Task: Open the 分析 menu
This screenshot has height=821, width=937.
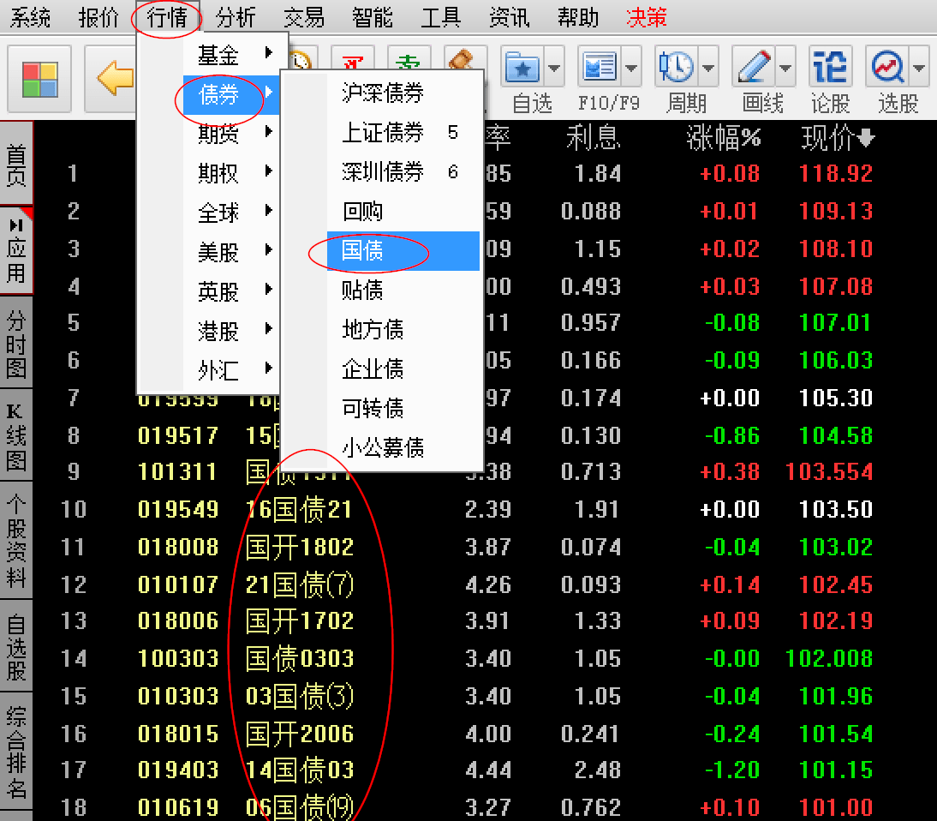Action: tap(236, 16)
